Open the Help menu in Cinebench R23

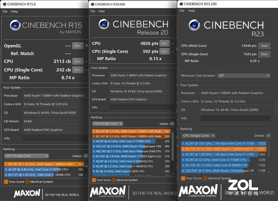192,11
